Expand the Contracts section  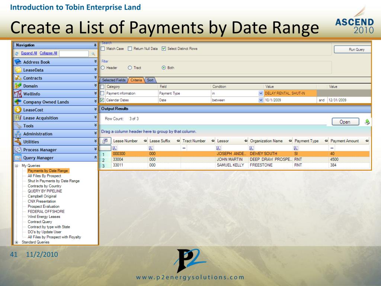point(96,77)
